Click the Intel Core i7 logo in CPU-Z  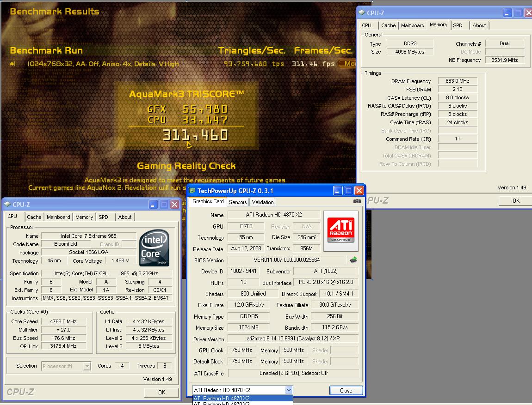pyautogui.click(x=155, y=248)
